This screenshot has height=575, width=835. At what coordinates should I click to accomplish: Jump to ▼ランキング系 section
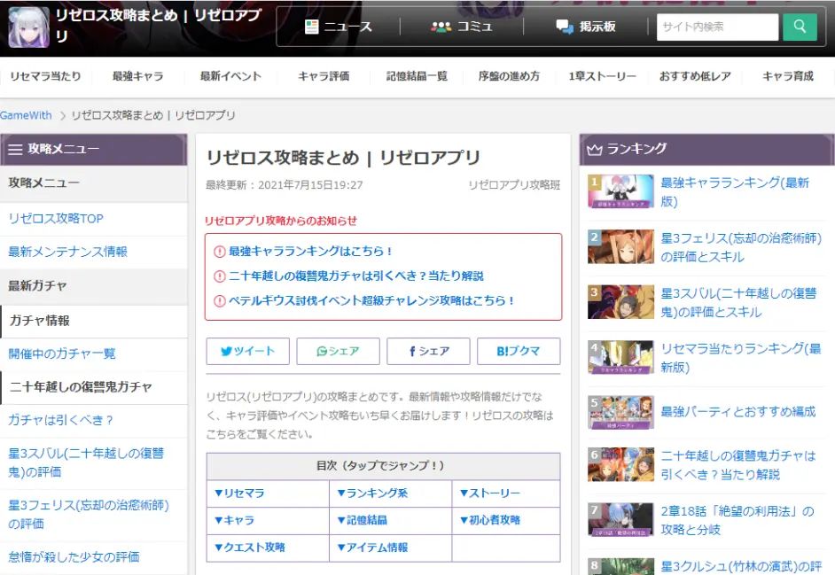click(371, 493)
